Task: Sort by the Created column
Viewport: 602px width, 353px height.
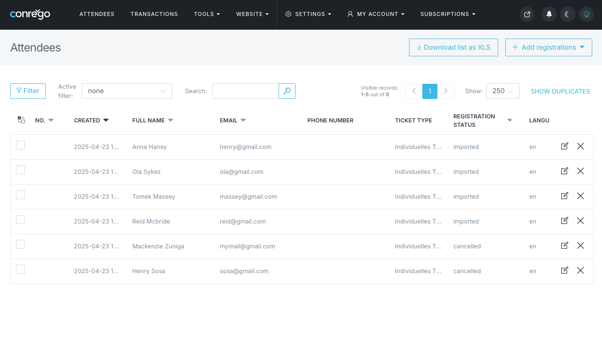Action: [91, 120]
